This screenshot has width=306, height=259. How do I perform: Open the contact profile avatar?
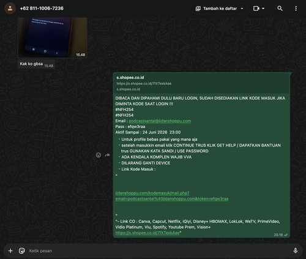[x=10, y=9]
